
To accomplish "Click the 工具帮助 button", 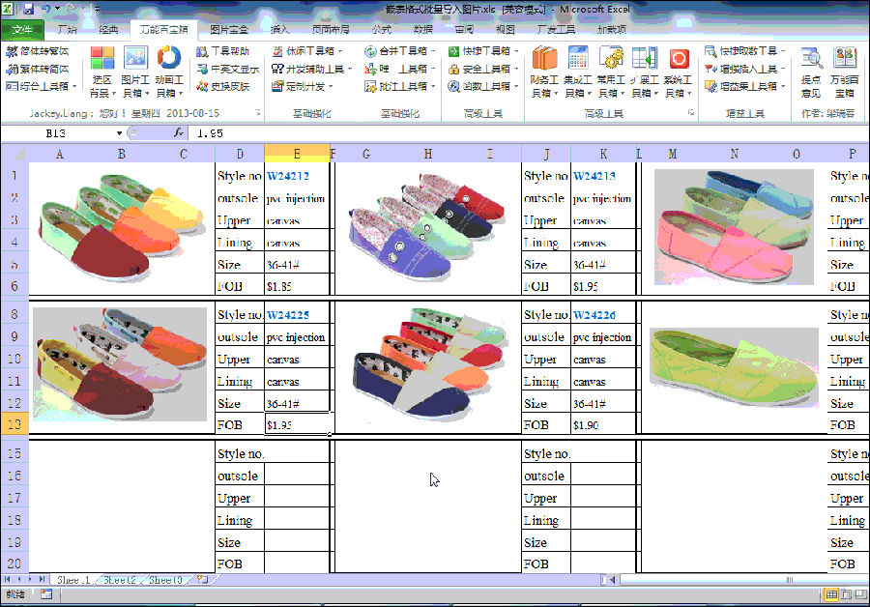I will [224, 51].
